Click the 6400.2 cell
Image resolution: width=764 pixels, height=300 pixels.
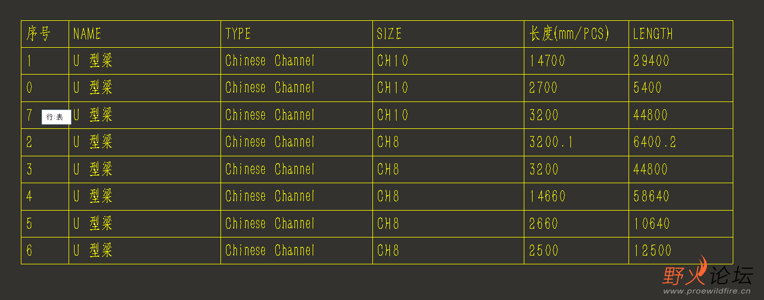[681, 143]
